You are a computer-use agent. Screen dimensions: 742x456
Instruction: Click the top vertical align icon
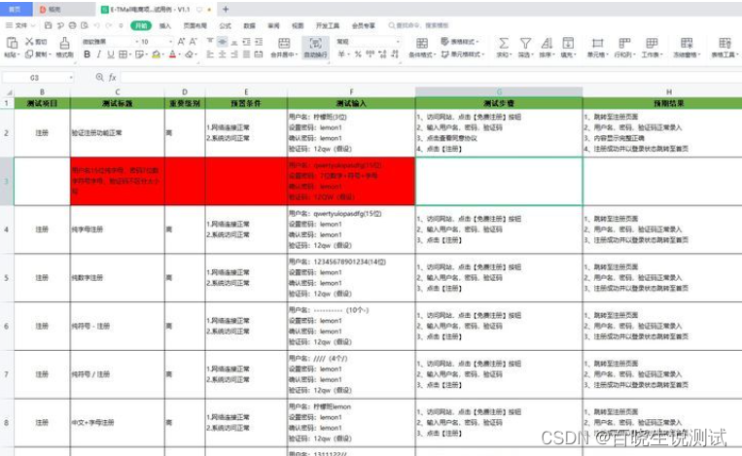click(x=210, y=42)
